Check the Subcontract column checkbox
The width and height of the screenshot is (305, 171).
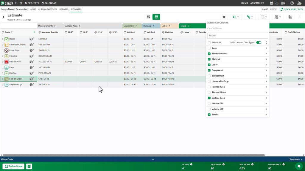[x=209, y=76]
